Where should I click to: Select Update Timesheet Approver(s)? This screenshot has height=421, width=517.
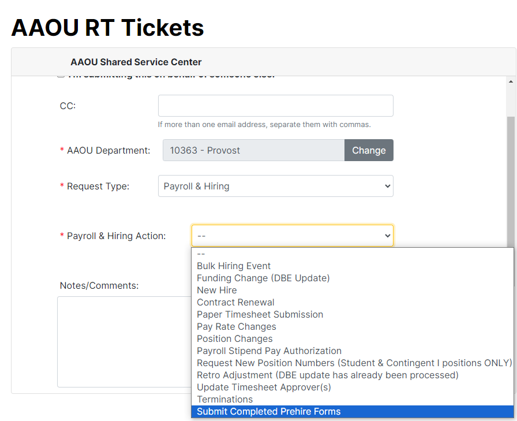coord(264,387)
